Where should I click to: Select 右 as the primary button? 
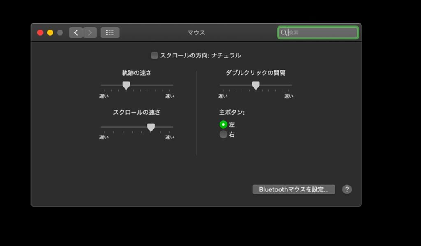click(223, 134)
